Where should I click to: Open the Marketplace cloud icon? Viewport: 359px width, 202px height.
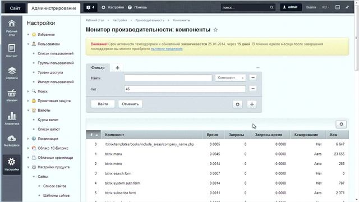12,139
